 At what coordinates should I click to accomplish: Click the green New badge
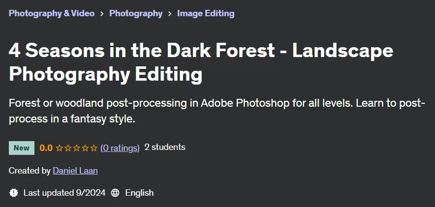[22, 148]
